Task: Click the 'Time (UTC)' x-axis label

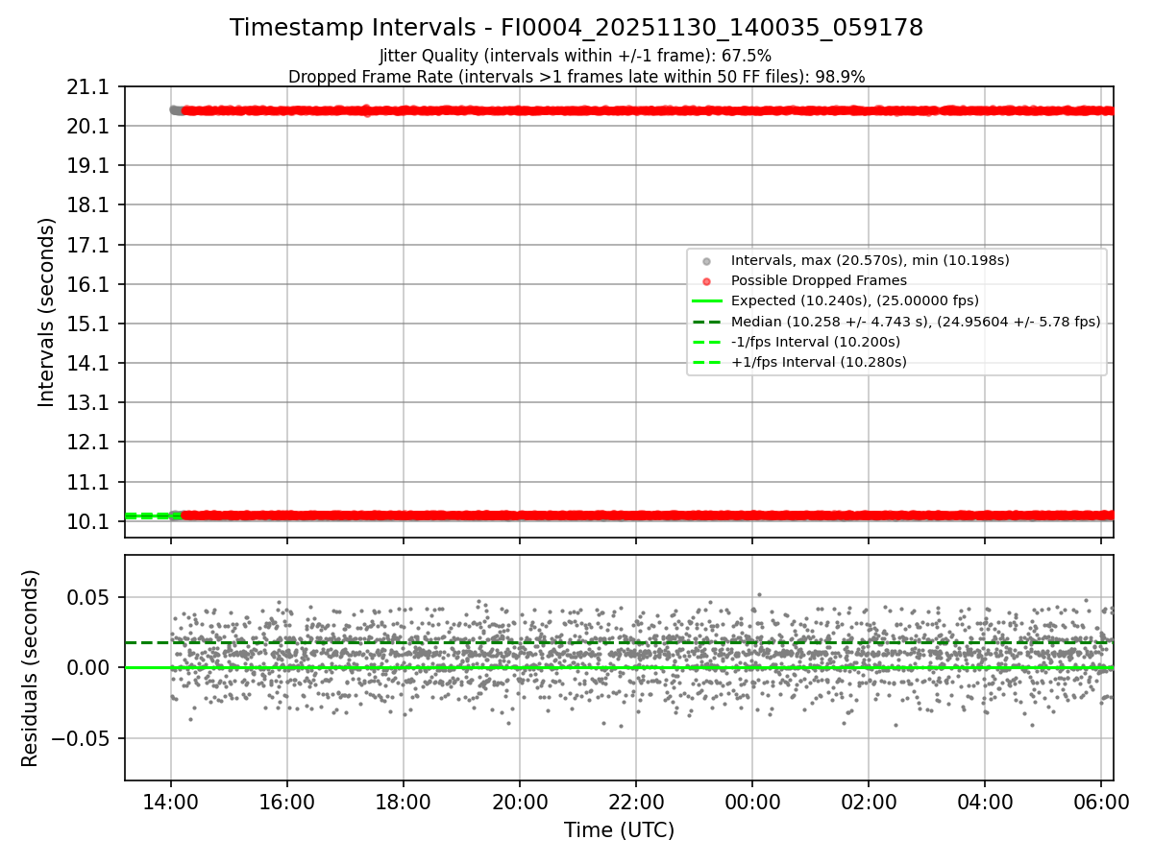Action: click(619, 830)
